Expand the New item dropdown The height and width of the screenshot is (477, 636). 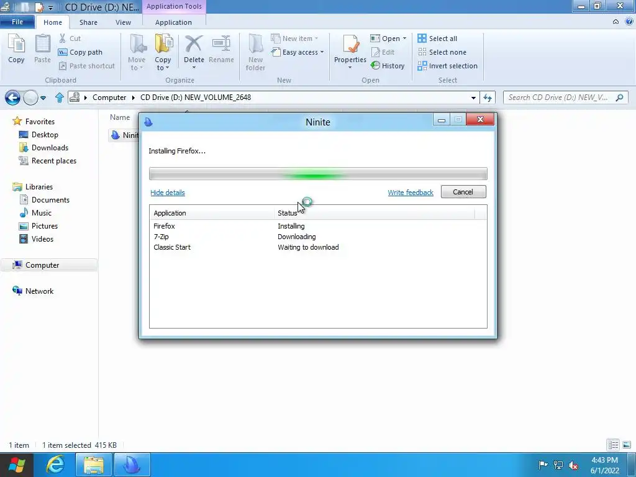click(316, 39)
